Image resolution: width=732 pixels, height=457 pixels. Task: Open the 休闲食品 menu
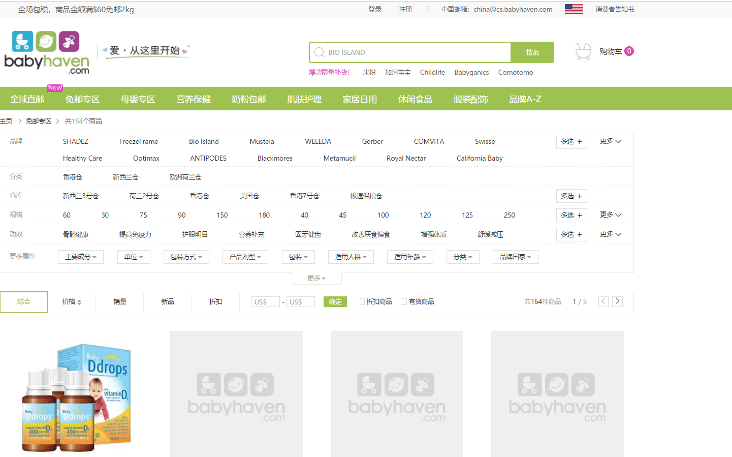[415, 99]
